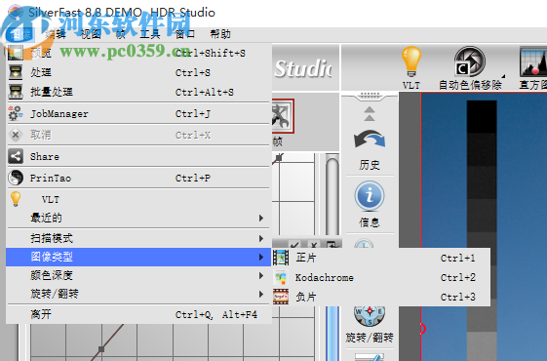
Task: Click the grayscale step wedge in preview
Action: click(482, 230)
